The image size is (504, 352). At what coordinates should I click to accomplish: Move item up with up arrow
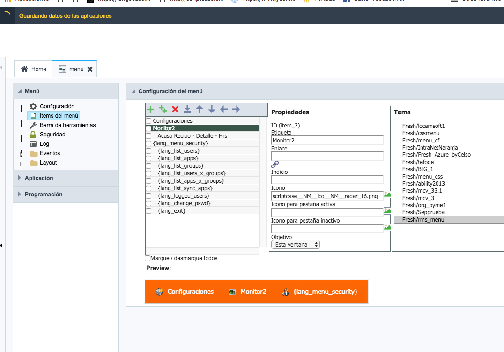coord(200,109)
